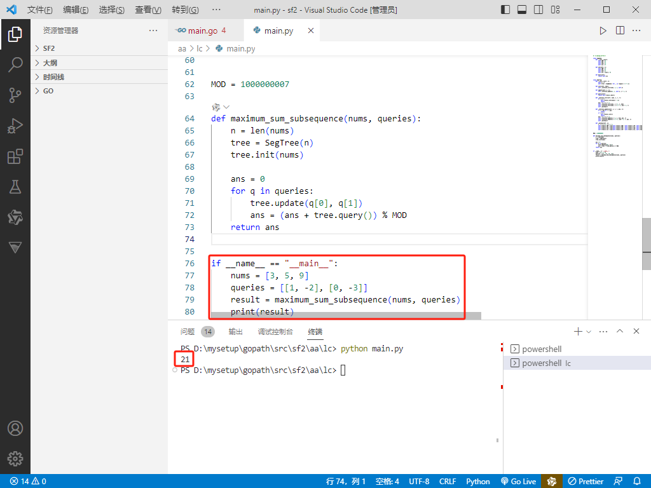Open the 文件(F) menu

pos(40,10)
